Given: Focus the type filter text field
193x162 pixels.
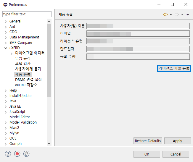Looking at the screenshot, I should point(27,14).
